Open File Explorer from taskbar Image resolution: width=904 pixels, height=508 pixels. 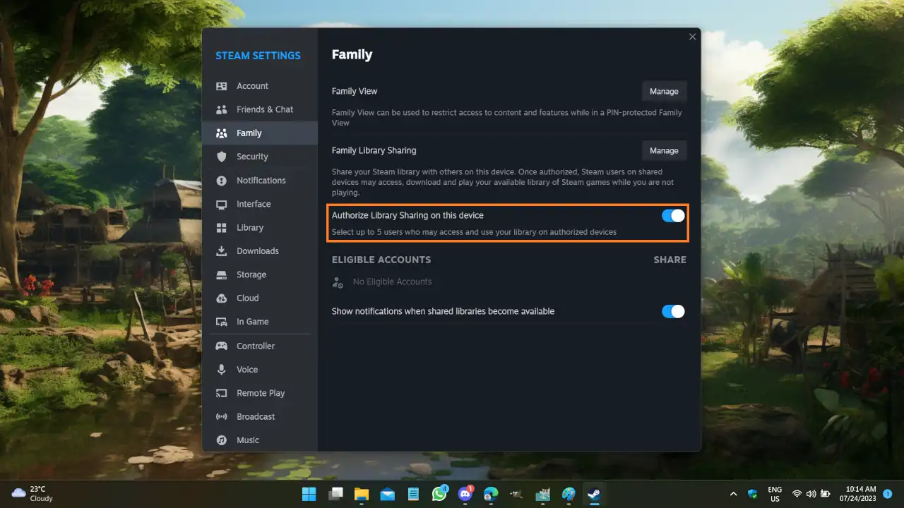tap(362, 494)
